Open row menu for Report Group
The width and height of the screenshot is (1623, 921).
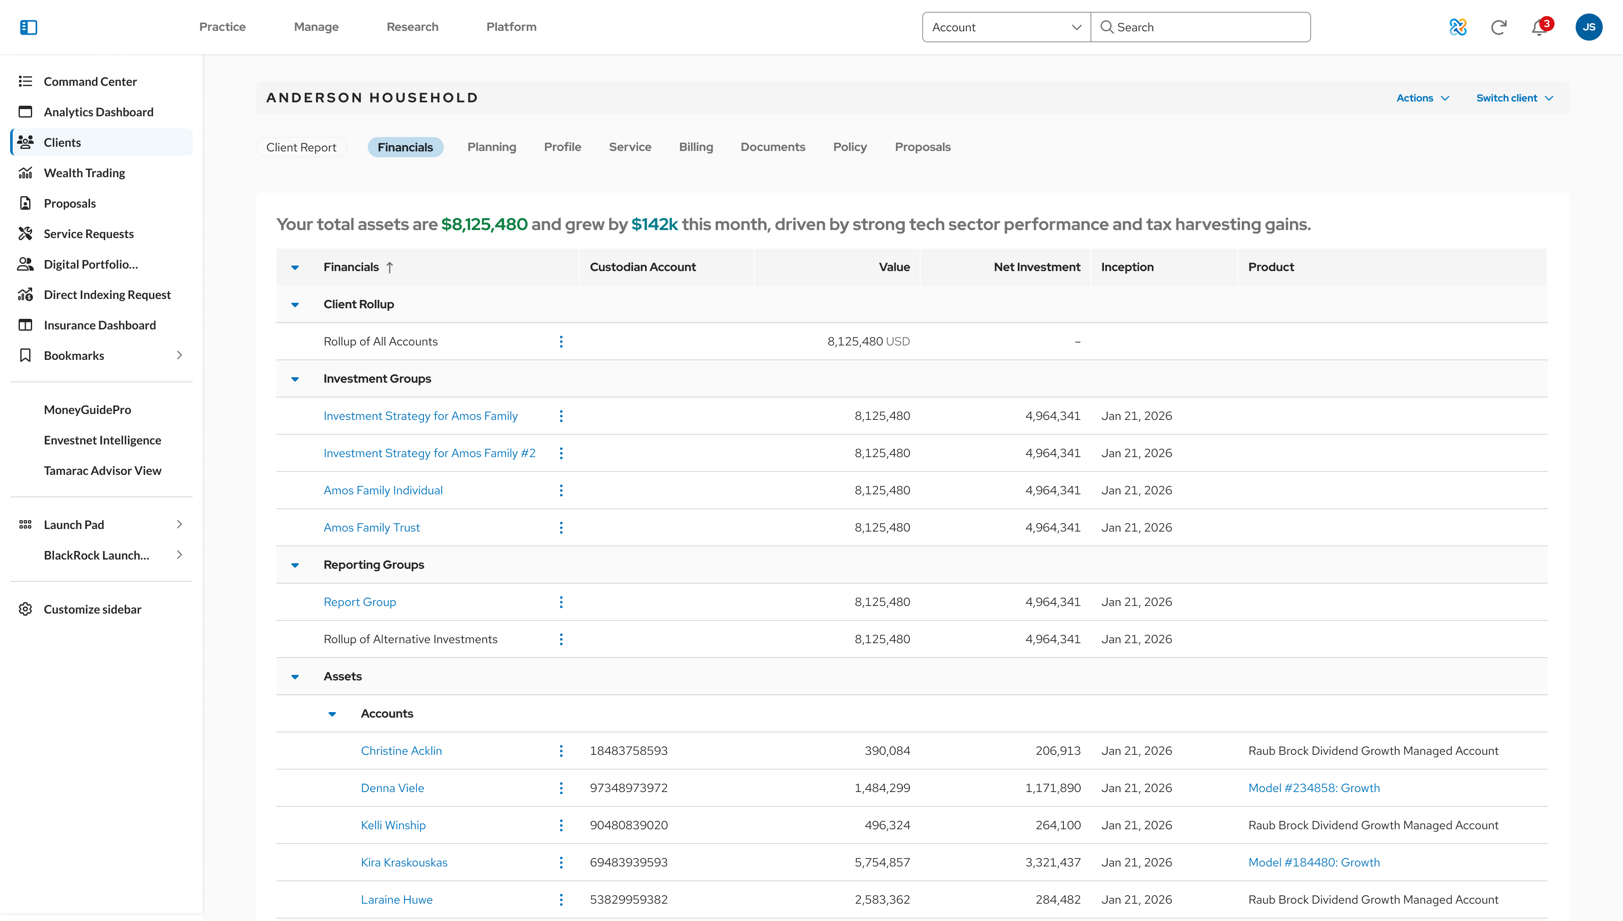point(561,602)
